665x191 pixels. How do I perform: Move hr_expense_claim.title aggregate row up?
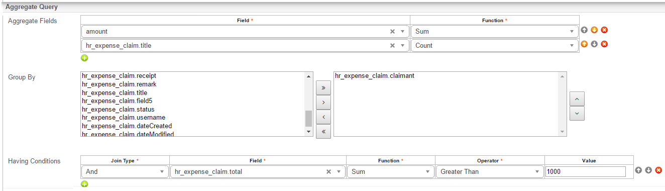pyautogui.click(x=584, y=44)
